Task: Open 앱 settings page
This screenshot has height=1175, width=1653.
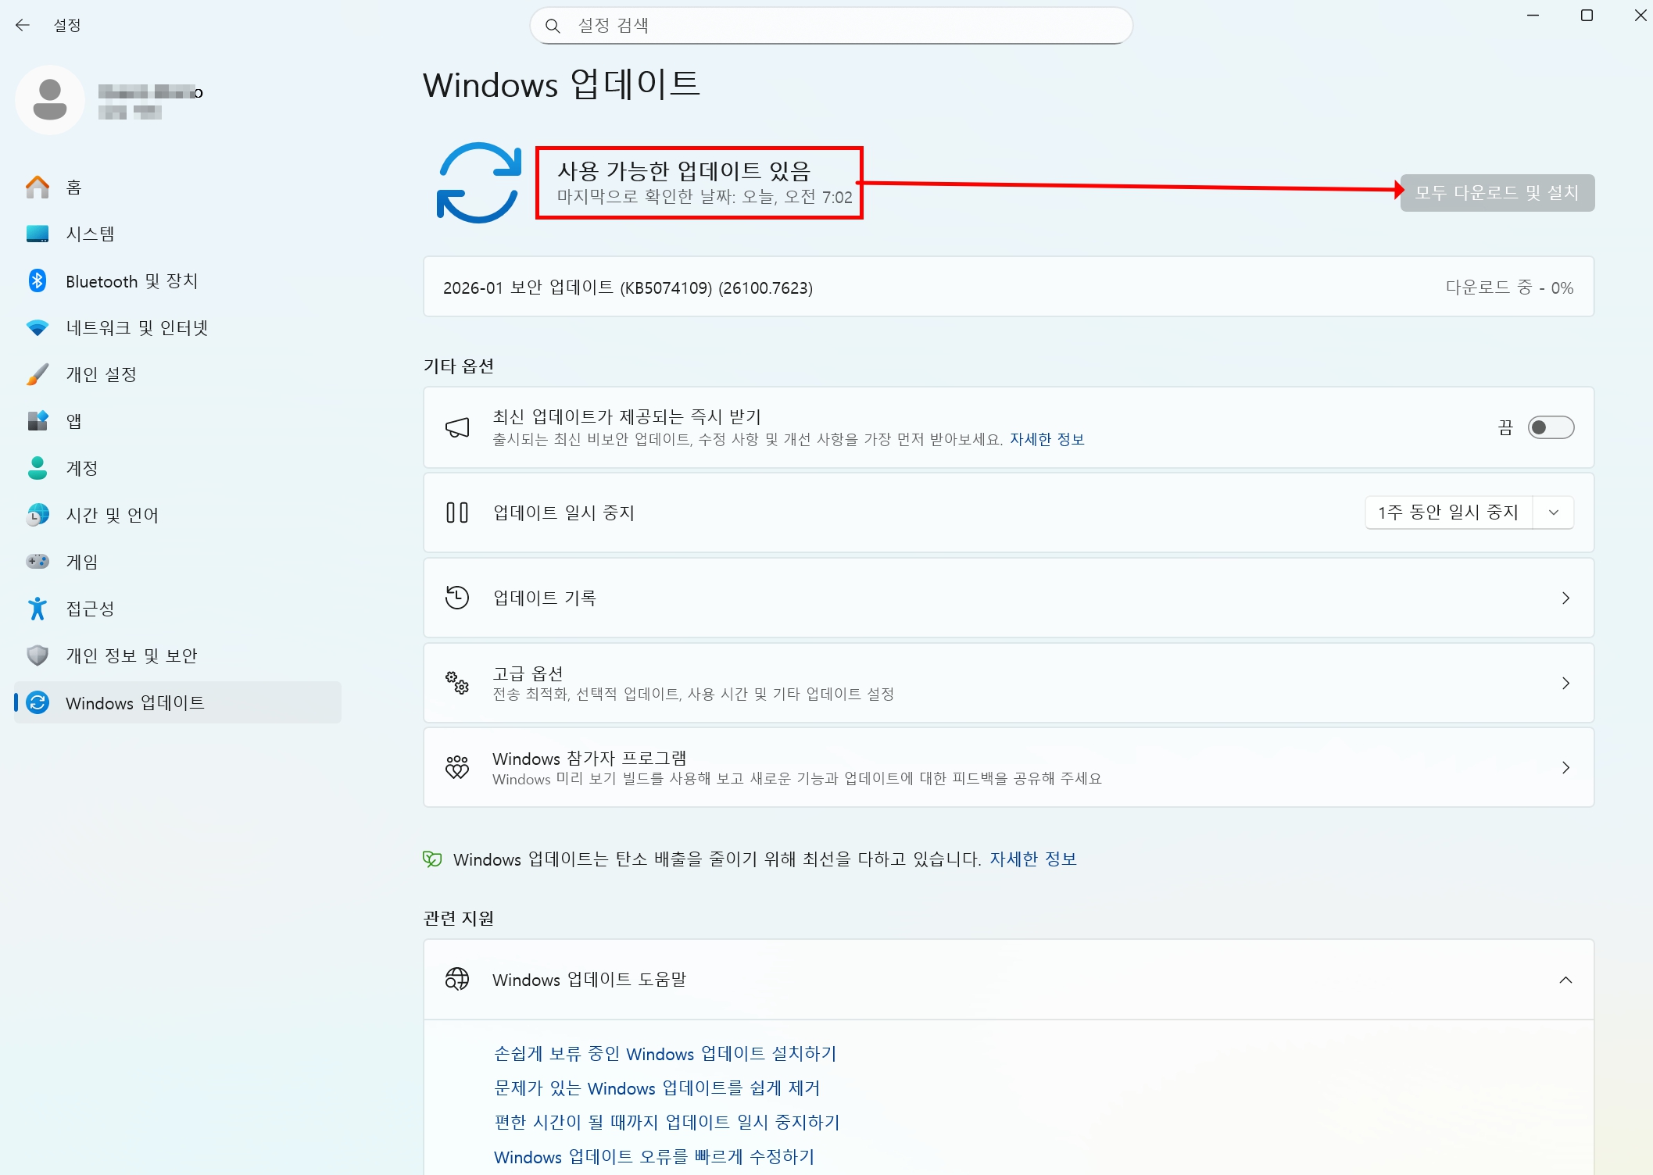Action: [x=177, y=421]
